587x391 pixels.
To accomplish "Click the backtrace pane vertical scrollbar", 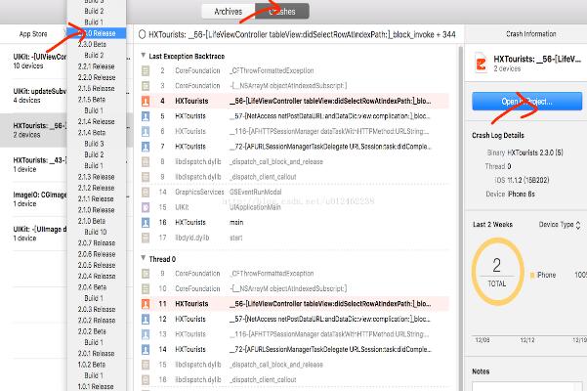I will click(460, 217).
